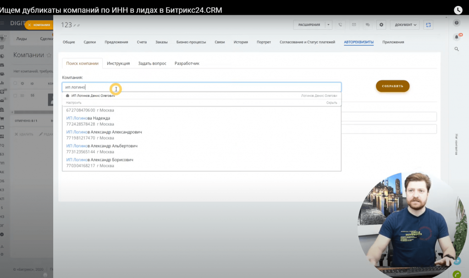Open the Связи tab
This screenshot has width=469, height=278.
click(220, 42)
